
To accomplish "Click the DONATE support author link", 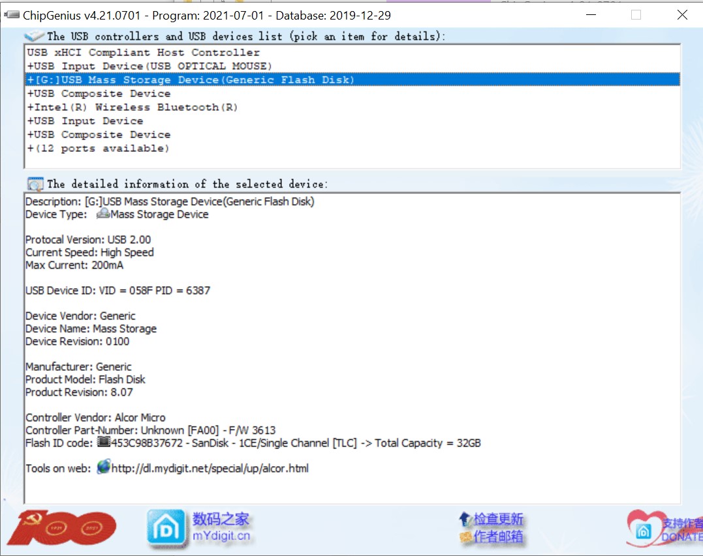I will [x=682, y=529].
